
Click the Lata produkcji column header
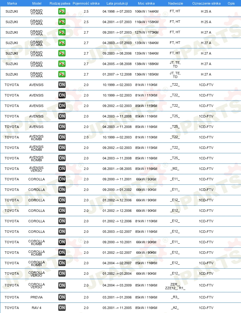click(117, 3)
